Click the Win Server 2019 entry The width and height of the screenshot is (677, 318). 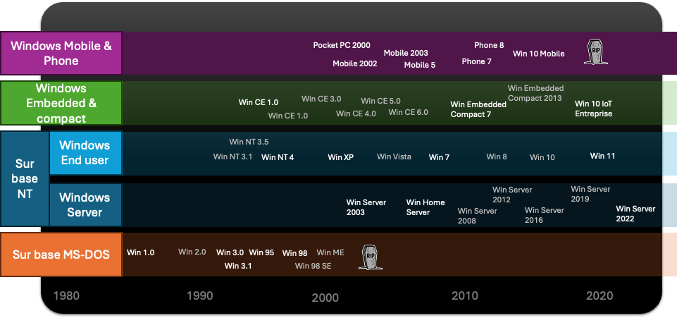pyautogui.click(x=590, y=194)
